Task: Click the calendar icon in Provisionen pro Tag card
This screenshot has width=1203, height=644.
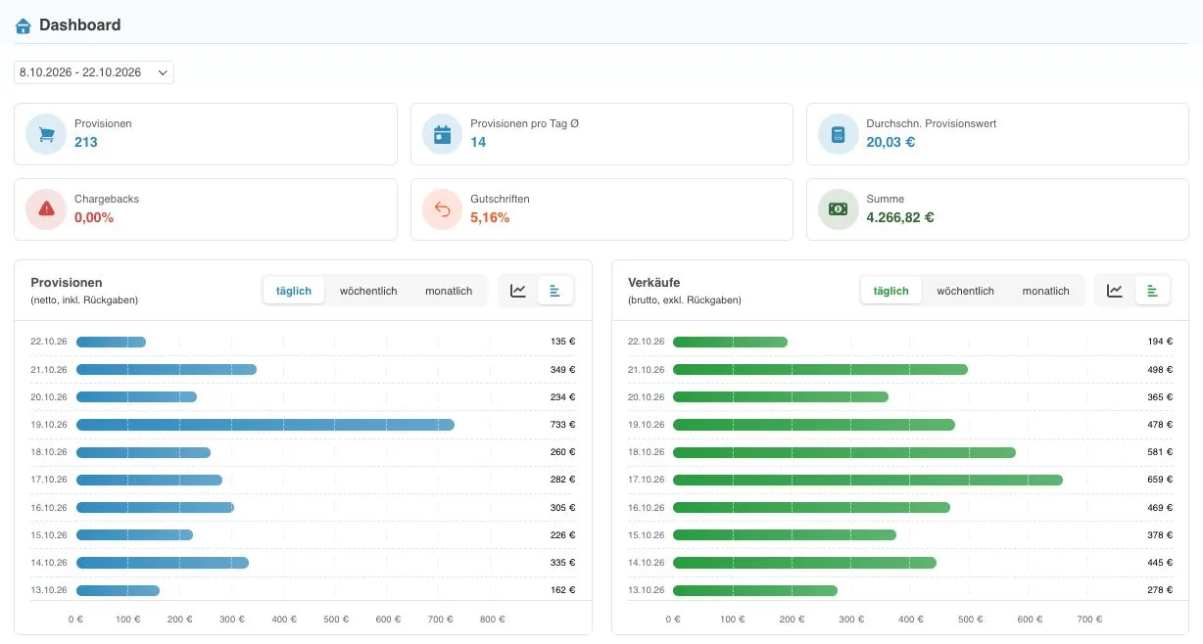Action: pyautogui.click(x=442, y=134)
